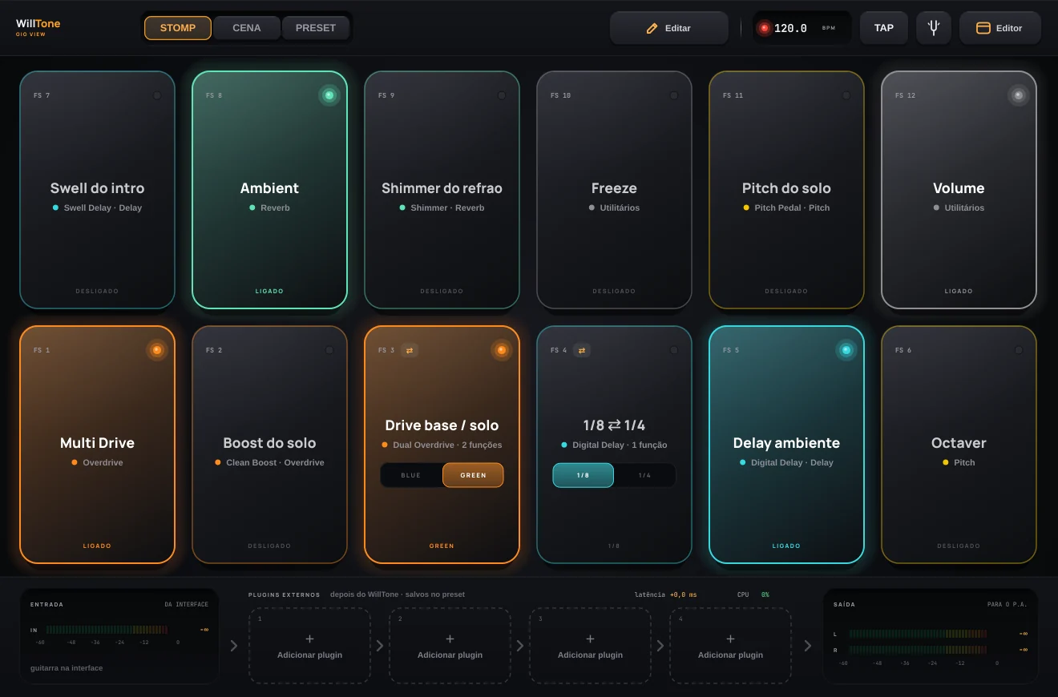Viewport: 1058px width, 697px height.
Task: Click the 'guitarra na interface' label
Action: pyautogui.click(x=67, y=668)
